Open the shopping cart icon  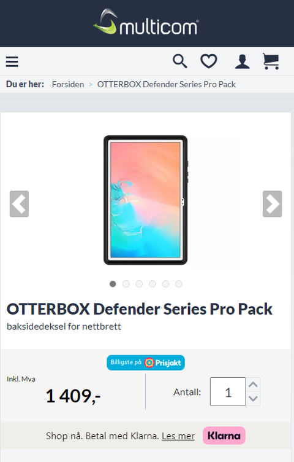click(x=271, y=61)
